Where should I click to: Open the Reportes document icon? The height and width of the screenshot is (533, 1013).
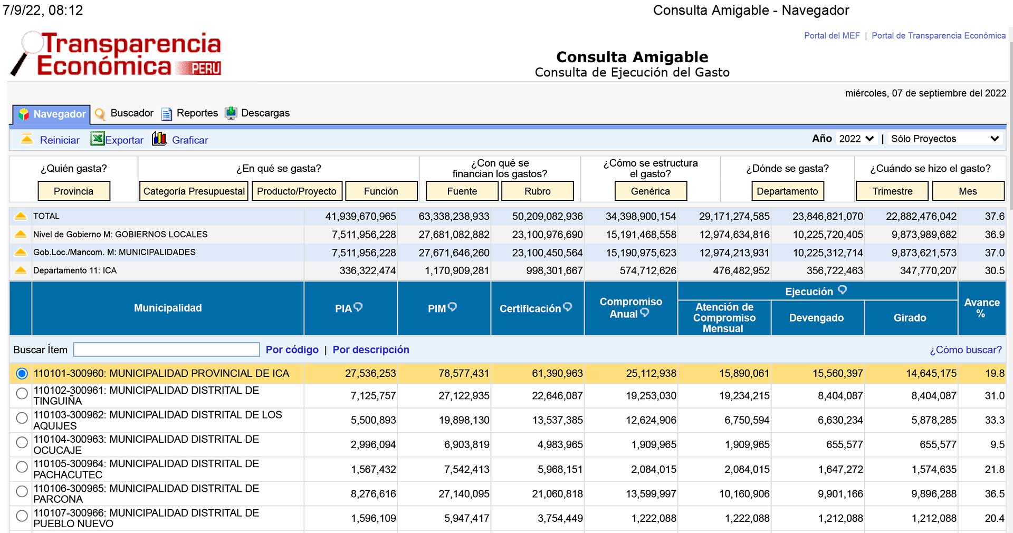[x=166, y=113]
